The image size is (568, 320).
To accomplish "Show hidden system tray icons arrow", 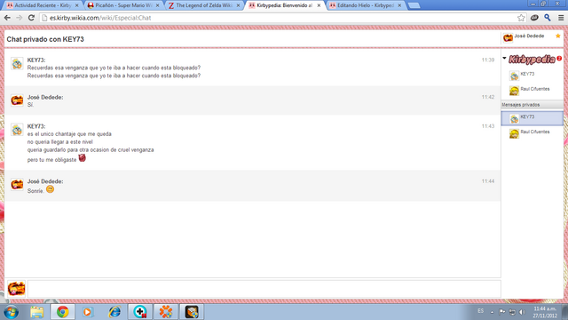I will tap(492, 312).
